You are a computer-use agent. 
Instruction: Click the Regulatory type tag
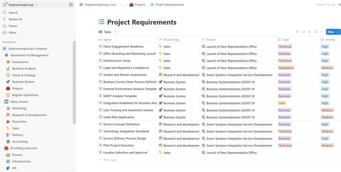pyautogui.click(x=286, y=68)
